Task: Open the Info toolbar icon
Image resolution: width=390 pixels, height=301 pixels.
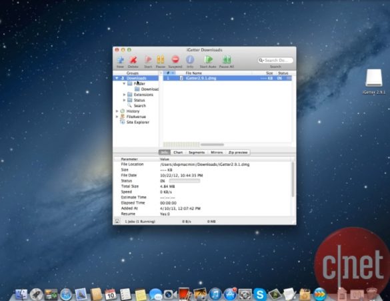Action: [x=190, y=60]
